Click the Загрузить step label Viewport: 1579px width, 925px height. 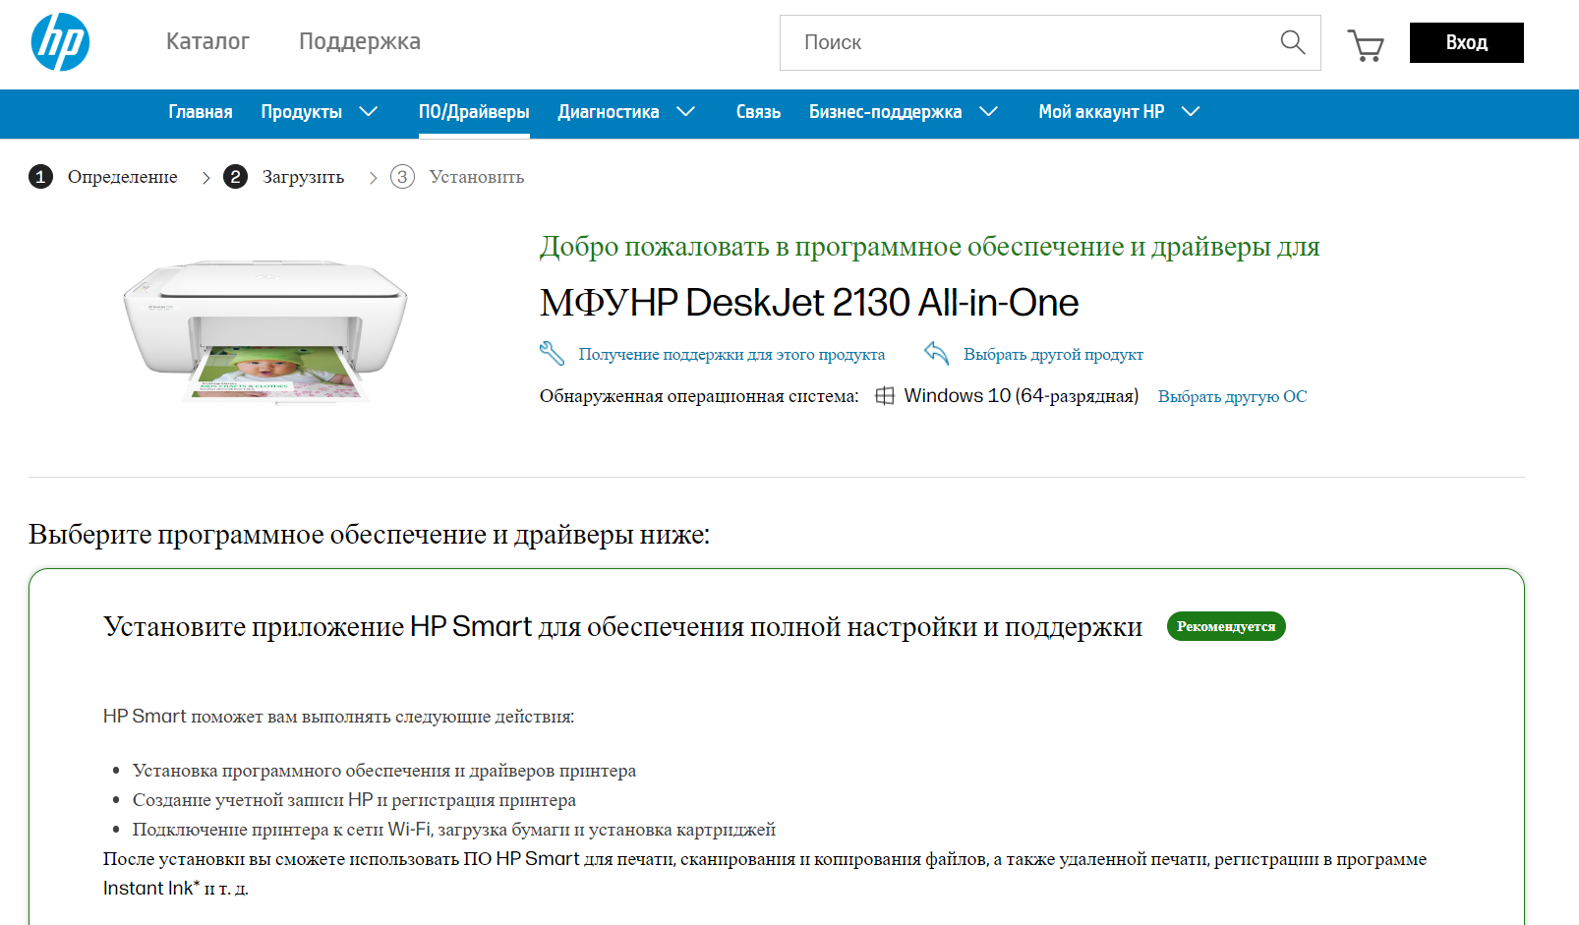303,177
